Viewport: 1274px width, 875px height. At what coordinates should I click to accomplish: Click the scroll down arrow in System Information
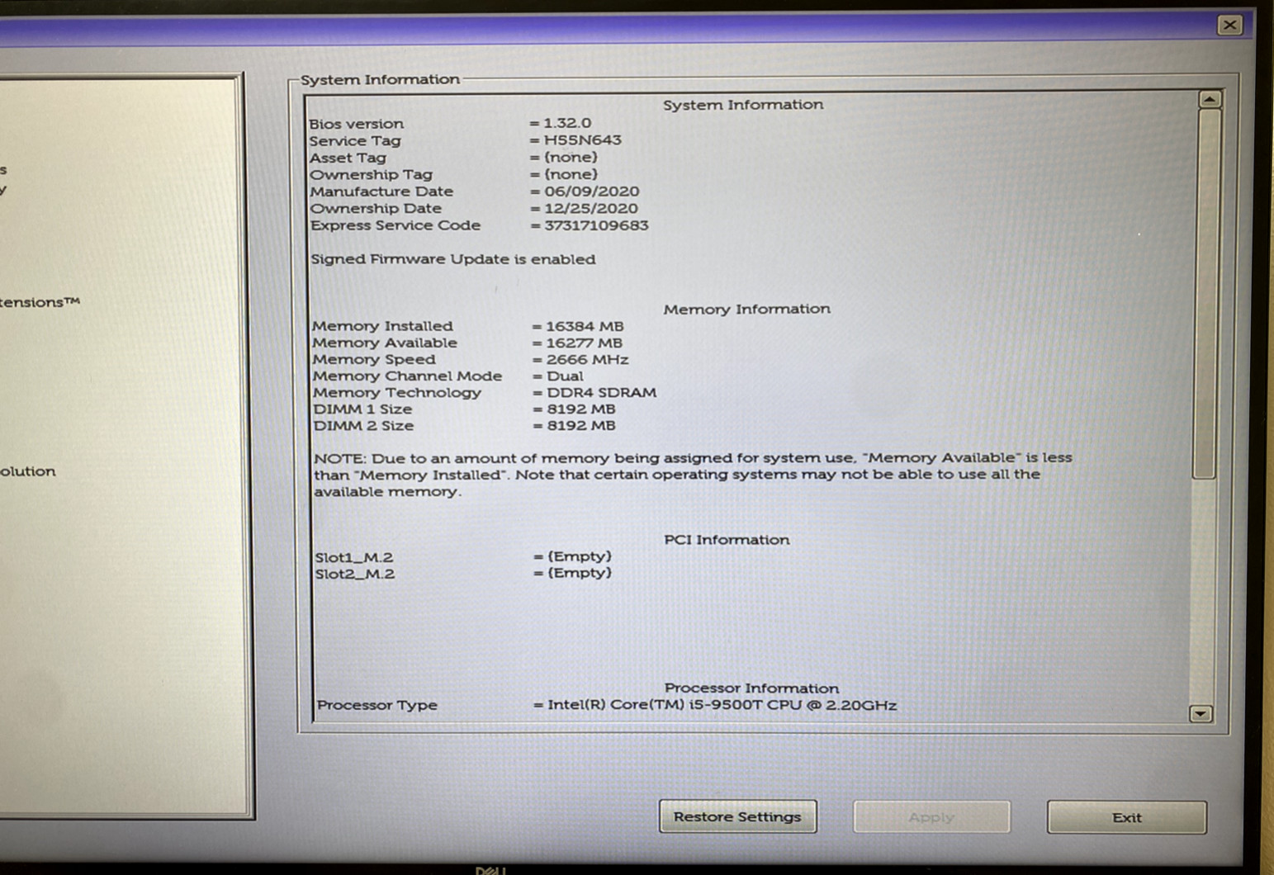click(1201, 713)
